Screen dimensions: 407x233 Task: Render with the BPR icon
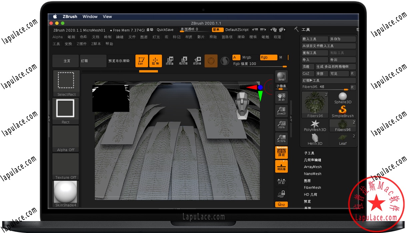click(281, 77)
